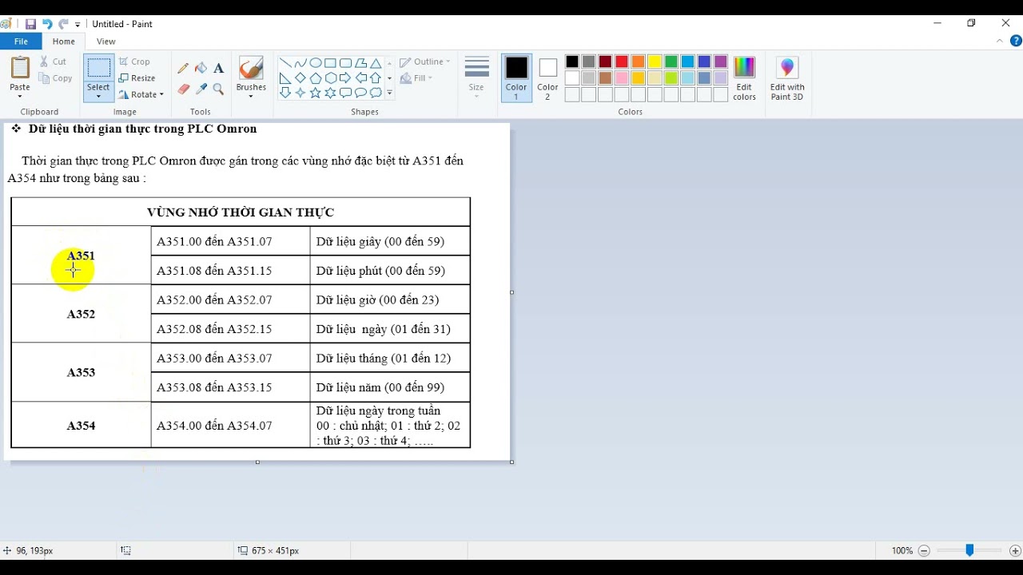The image size is (1023, 575).
Task: Open the Brushes dropdown arrow
Action: pyautogui.click(x=251, y=97)
